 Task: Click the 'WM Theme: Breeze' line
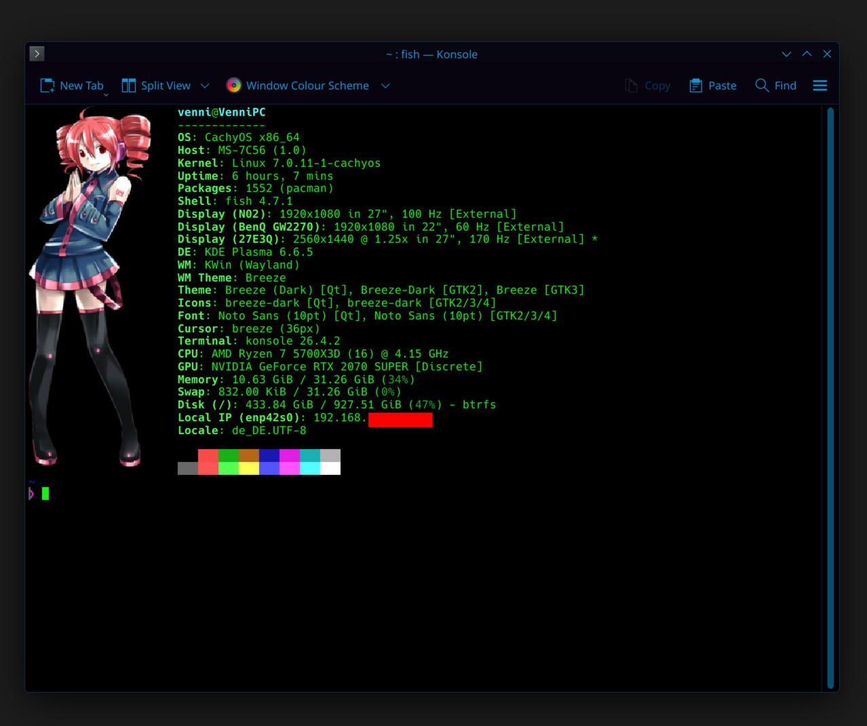point(232,278)
